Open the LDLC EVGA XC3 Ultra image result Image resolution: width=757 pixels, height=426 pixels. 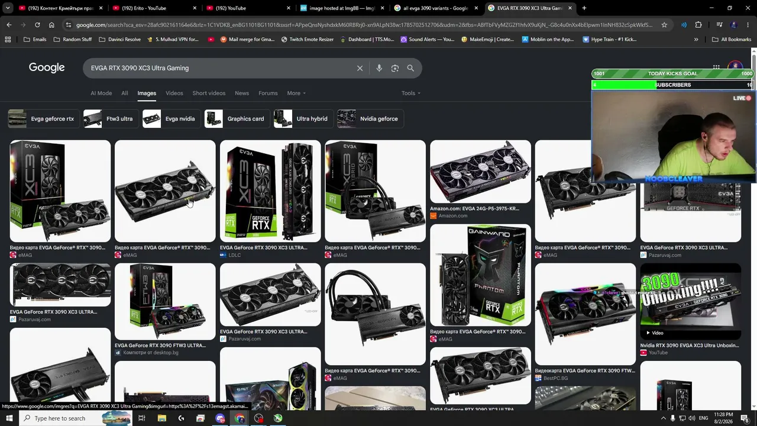tap(270, 191)
